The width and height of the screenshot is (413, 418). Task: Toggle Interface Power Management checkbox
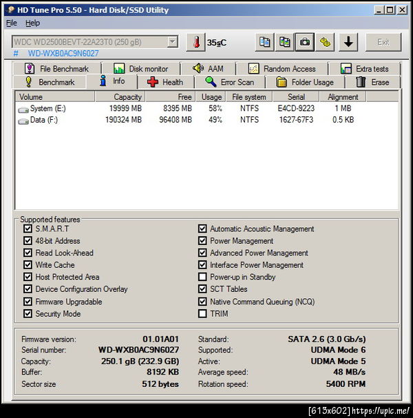pyautogui.click(x=202, y=264)
